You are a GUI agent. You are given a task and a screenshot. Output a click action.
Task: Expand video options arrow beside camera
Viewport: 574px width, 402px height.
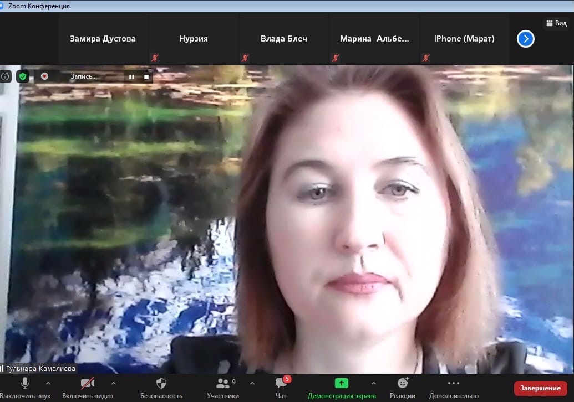[x=114, y=383]
